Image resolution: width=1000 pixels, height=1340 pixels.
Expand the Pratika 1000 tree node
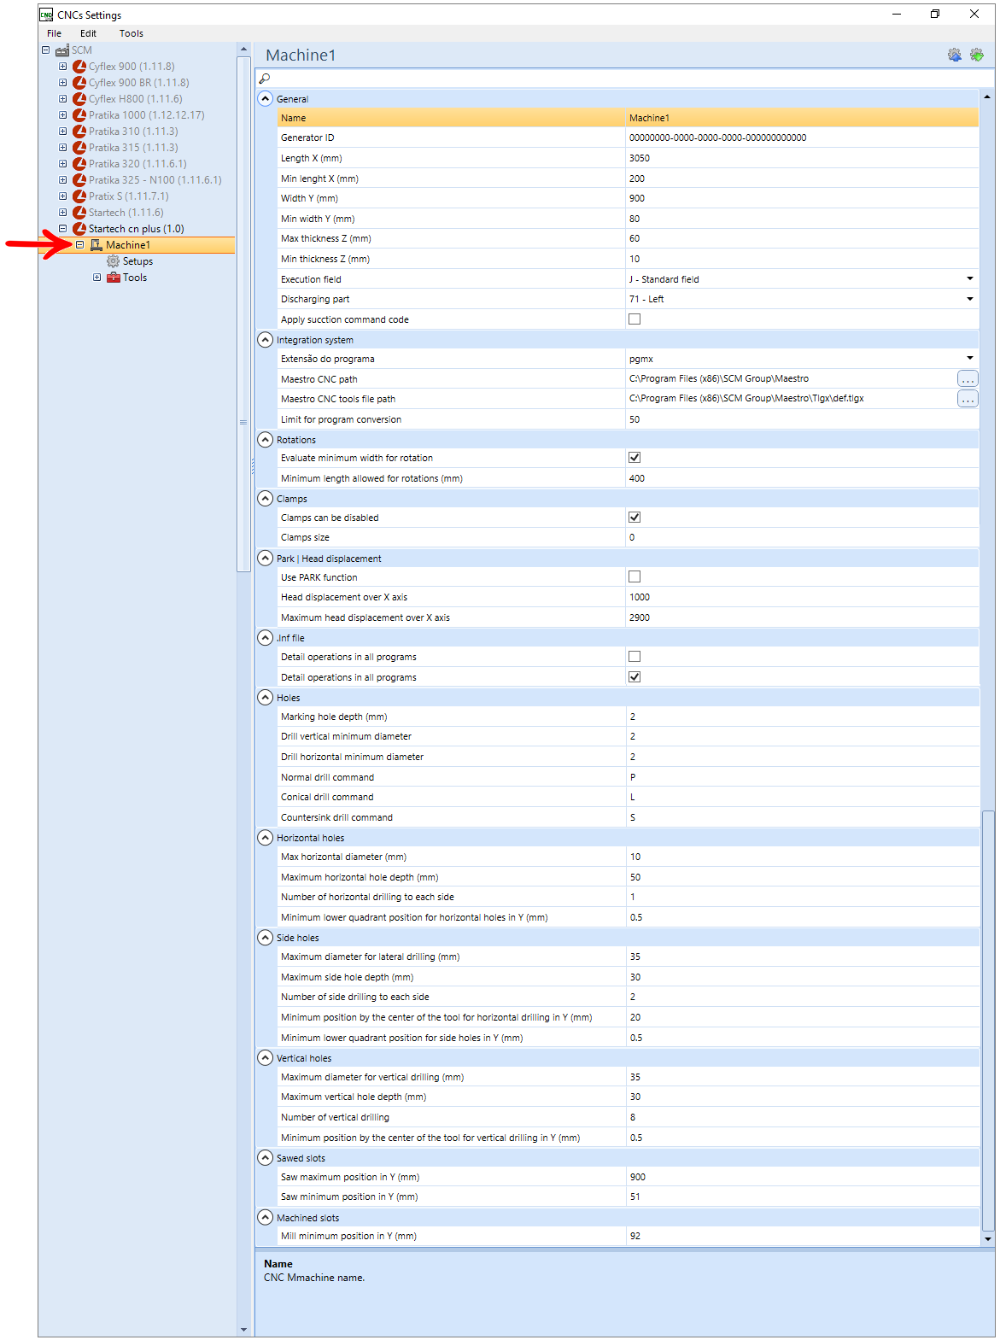click(62, 115)
